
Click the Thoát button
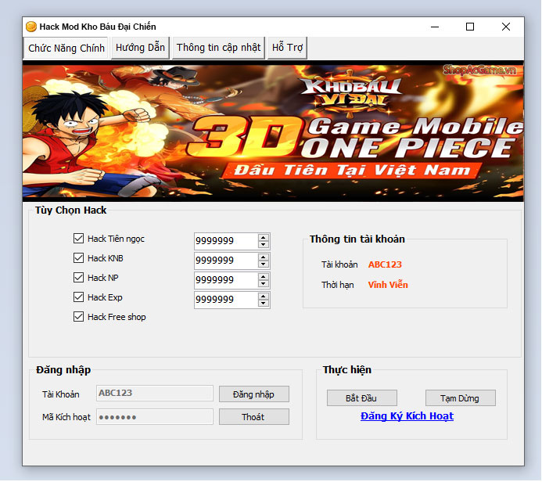(x=254, y=417)
